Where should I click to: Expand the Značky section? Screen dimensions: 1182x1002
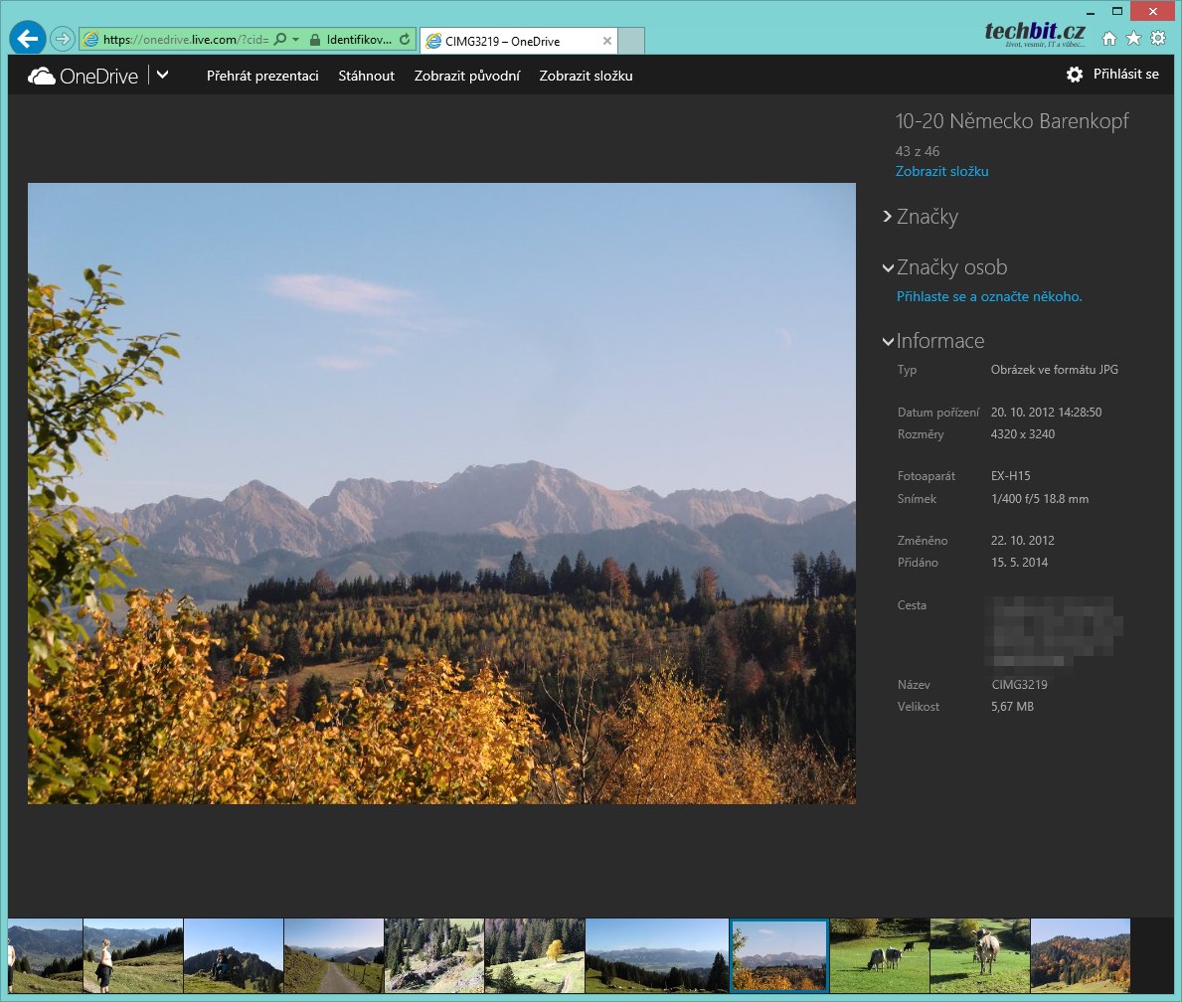pos(888,217)
